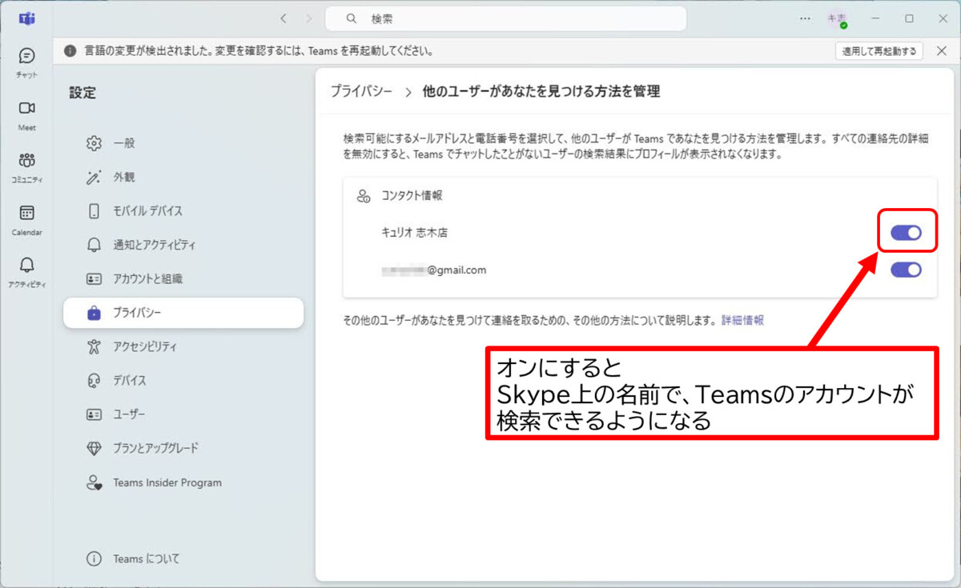This screenshot has width=961, height=588.
Task: Open the アクティビティ bell icon
Action: 26,266
